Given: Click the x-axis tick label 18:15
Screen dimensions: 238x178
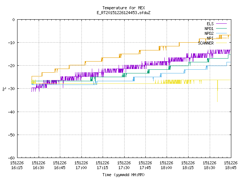Looking at the screenshot, I should tap(188, 168).
